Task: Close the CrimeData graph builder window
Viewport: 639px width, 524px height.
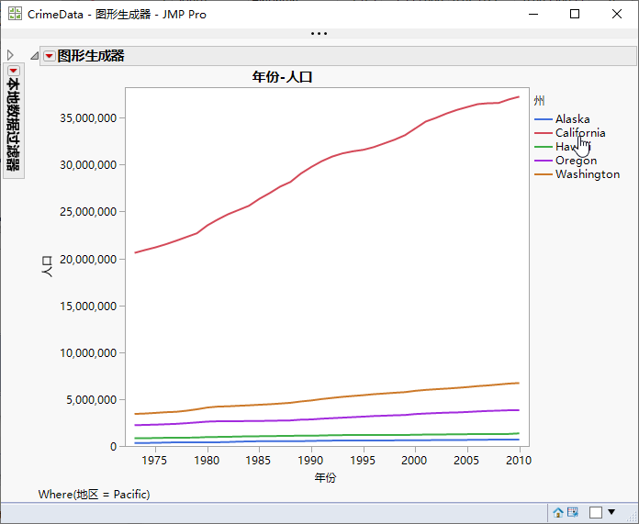Action: tap(617, 14)
